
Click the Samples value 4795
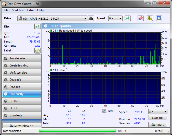coord(137,123)
